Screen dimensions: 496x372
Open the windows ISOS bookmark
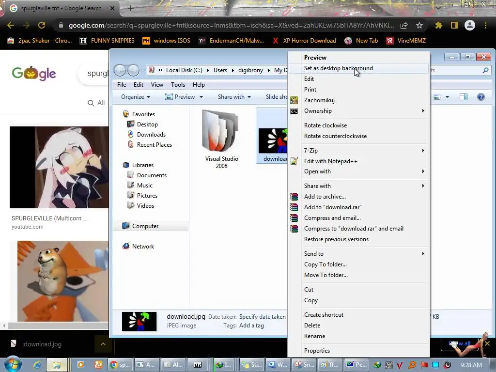point(167,41)
